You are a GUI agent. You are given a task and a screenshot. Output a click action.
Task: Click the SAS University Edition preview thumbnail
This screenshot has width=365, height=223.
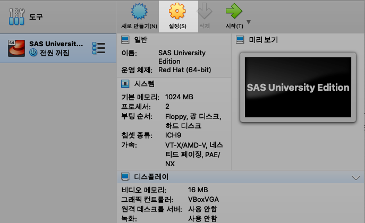coord(298,88)
